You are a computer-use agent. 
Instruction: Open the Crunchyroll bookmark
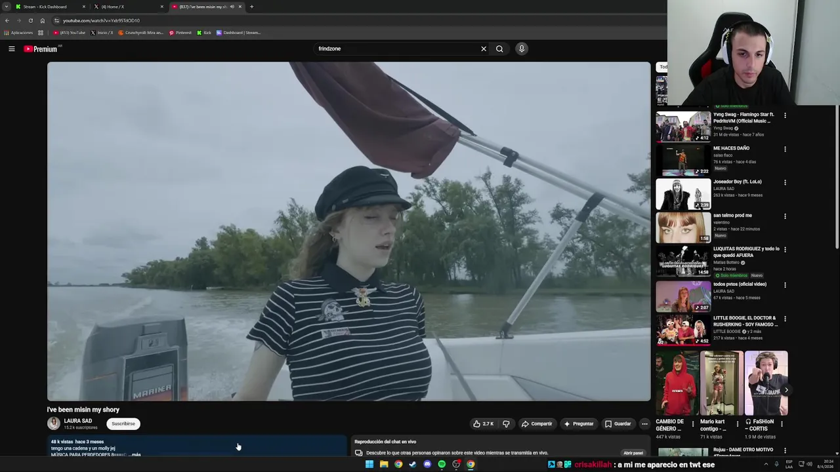click(x=140, y=33)
